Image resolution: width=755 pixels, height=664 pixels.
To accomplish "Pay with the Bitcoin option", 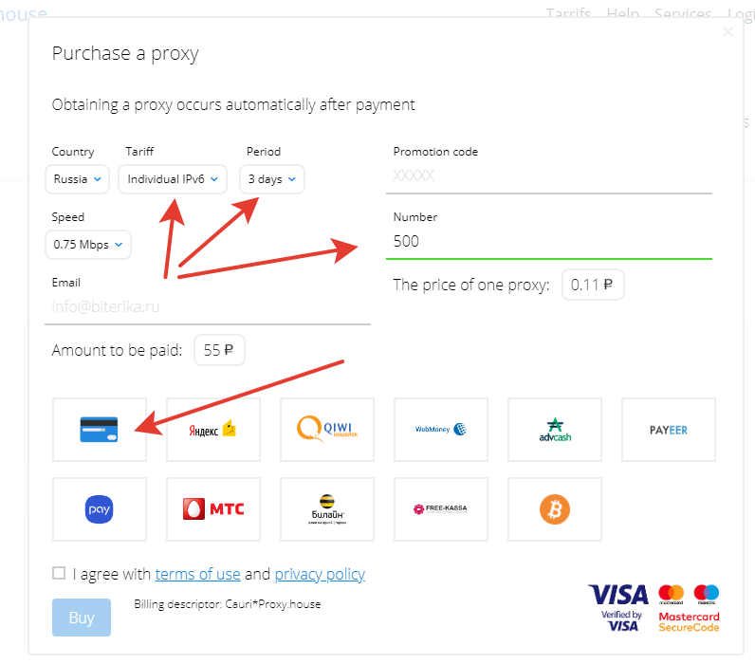I will point(555,509).
